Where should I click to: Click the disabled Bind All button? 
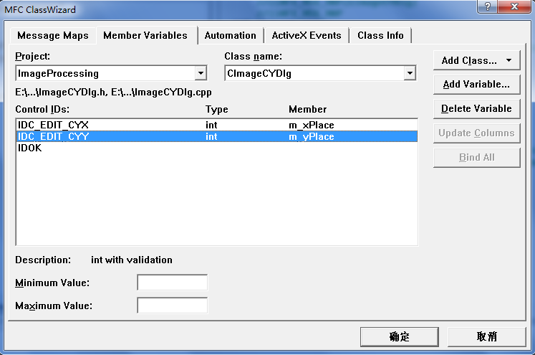coord(476,157)
